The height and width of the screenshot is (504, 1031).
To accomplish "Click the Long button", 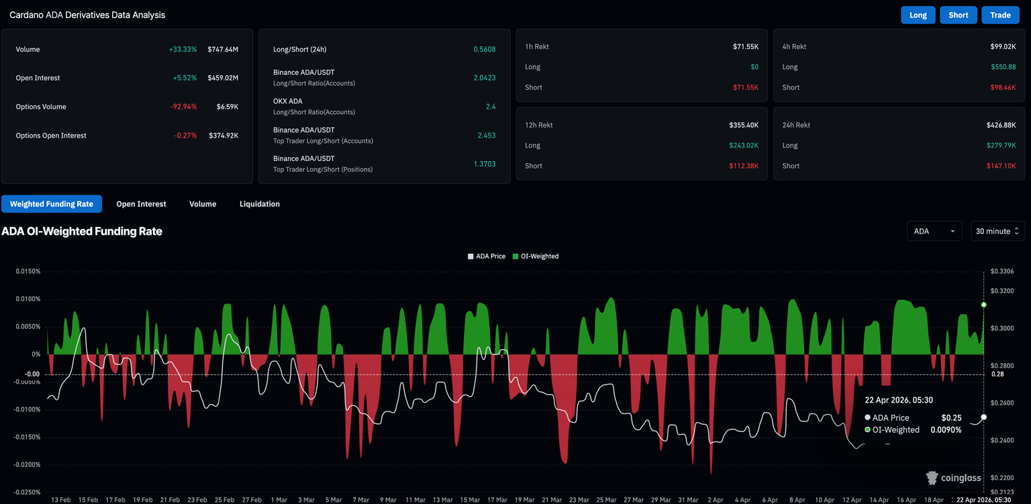I will [918, 15].
